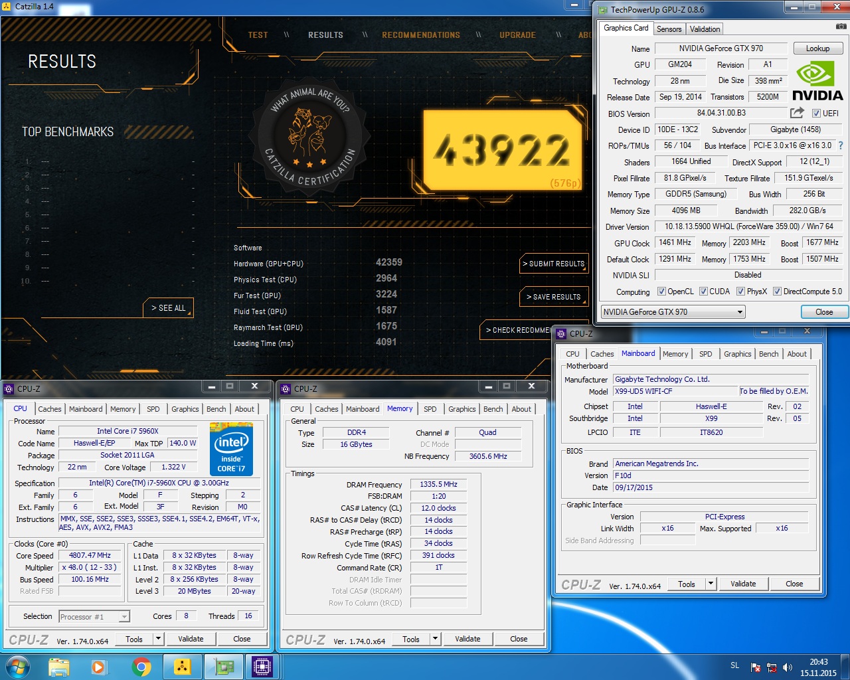The width and height of the screenshot is (850, 680).
Task: Click the title bar icon of the CPU-Z Memory window
Action: (x=286, y=389)
